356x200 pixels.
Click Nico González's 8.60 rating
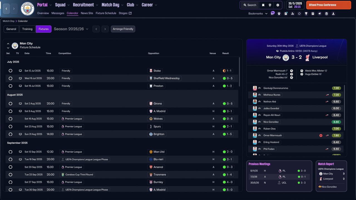coord(336,122)
